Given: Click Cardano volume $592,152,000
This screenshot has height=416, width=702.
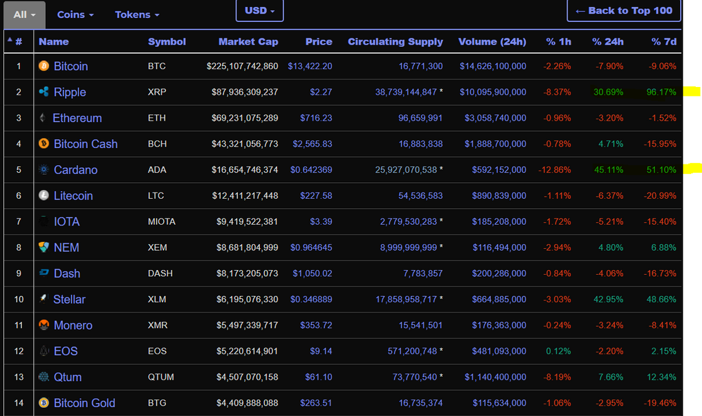Looking at the screenshot, I should 499,170.
